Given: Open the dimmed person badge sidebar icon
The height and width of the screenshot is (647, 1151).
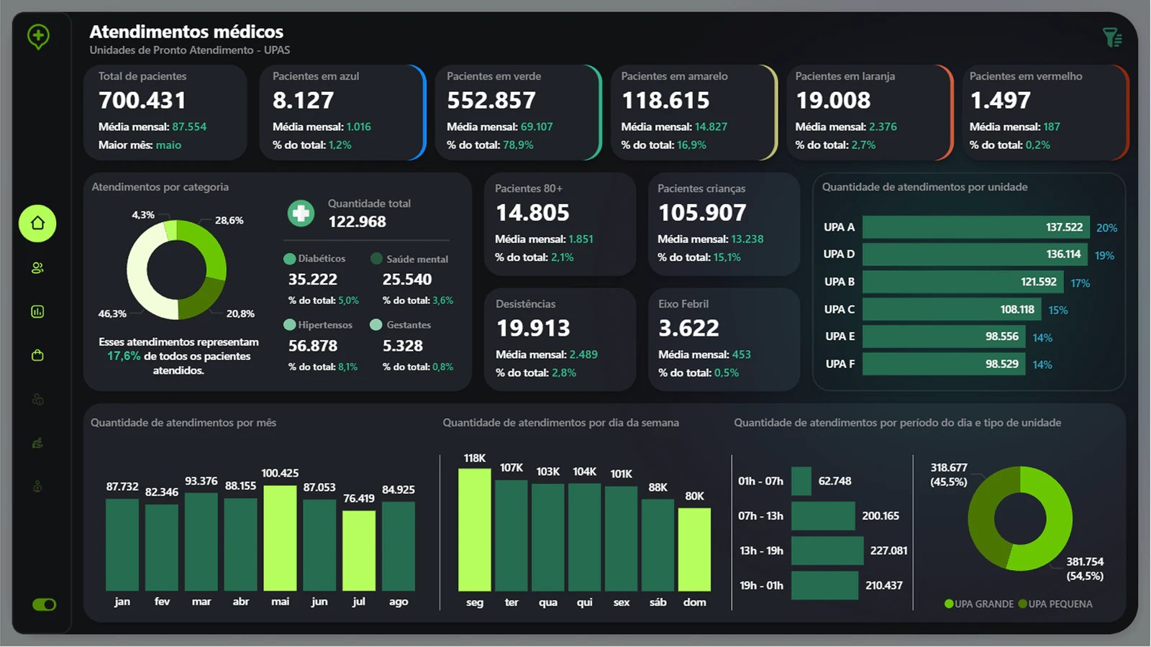Looking at the screenshot, I should tap(37, 487).
